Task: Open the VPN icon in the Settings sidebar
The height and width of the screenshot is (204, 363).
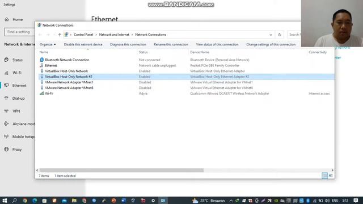Action: [6, 111]
